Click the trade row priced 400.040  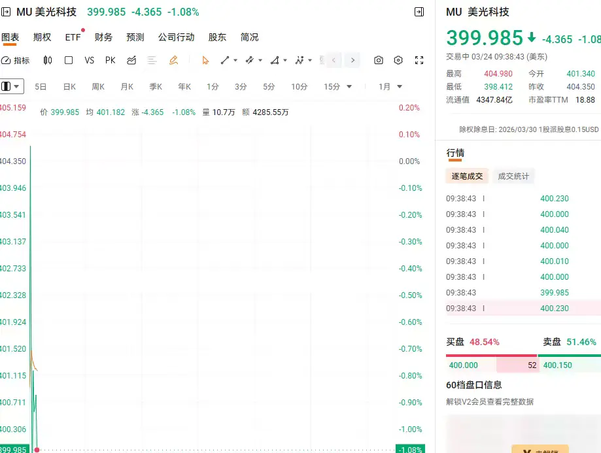[523, 229]
